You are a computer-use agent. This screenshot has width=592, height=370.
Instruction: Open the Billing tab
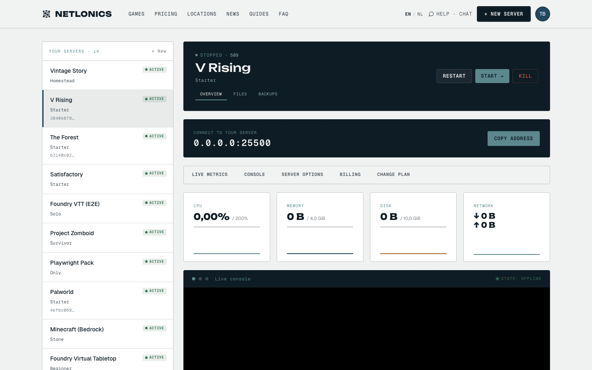(350, 175)
